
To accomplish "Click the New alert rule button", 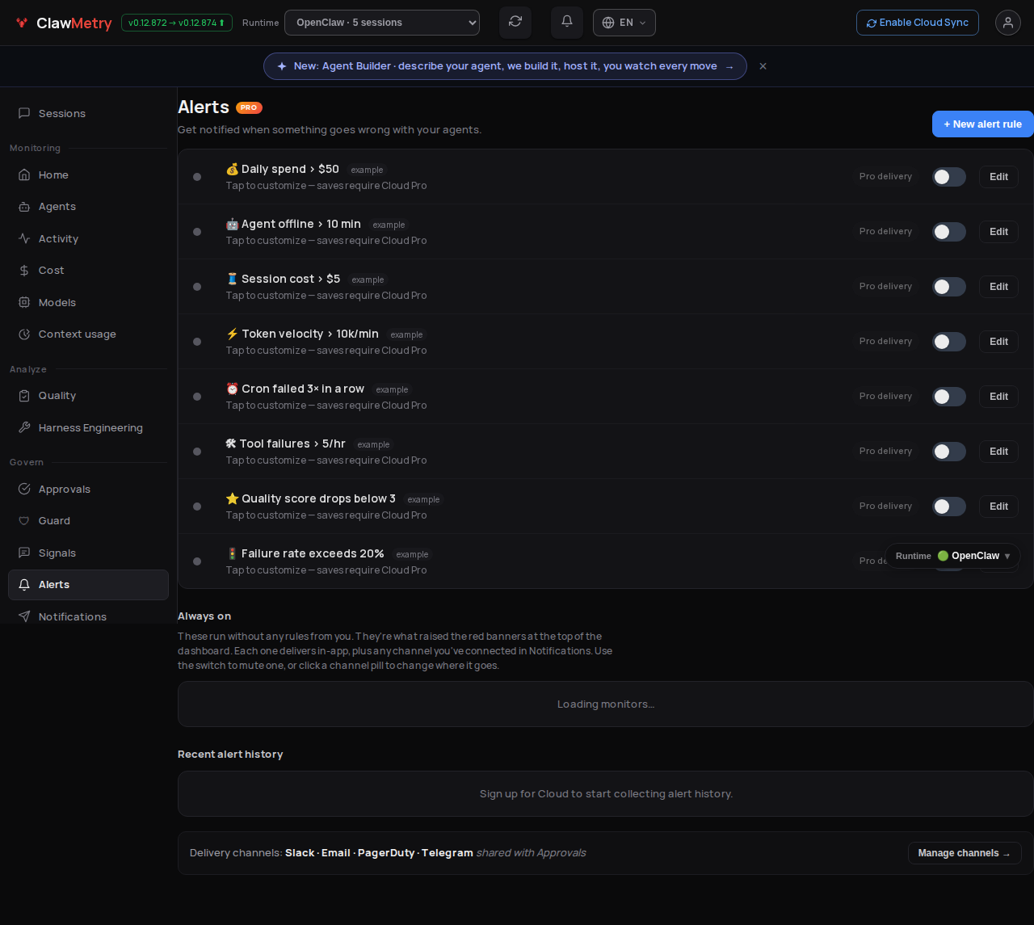I will pos(983,124).
